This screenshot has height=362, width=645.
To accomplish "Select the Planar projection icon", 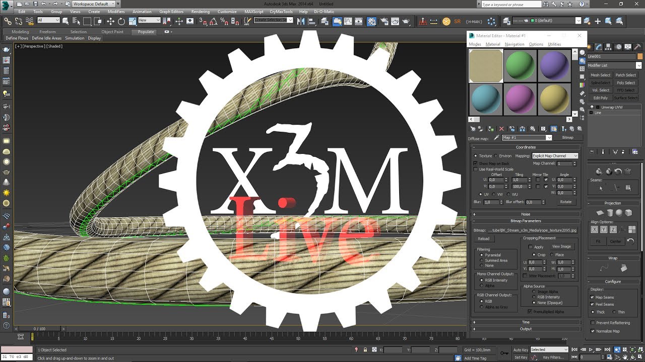I will pos(599,213).
